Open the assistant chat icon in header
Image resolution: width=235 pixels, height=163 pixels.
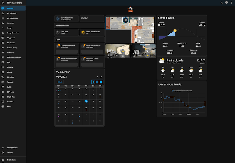[226, 3]
